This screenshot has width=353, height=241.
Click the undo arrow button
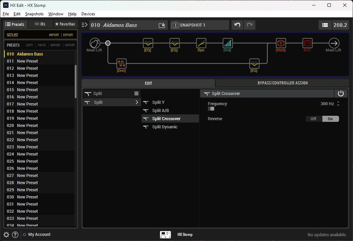click(237, 25)
